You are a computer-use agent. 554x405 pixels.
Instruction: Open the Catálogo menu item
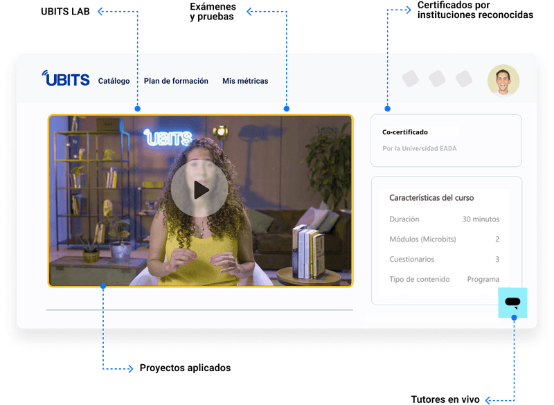point(114,81)
